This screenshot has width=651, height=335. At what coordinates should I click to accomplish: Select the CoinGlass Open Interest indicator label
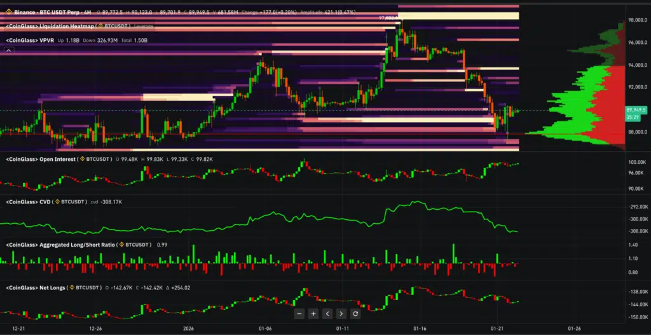[x=39, y=159]
